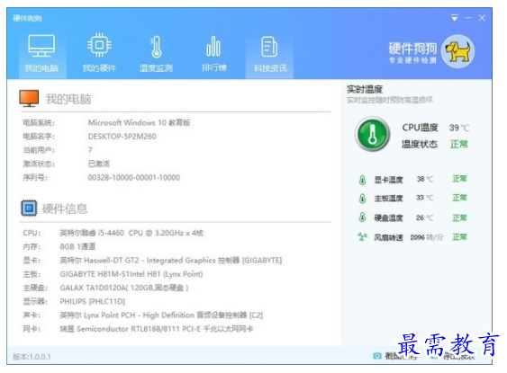Click the GALAX TA1D0120A hard disk line
Image resolution: width=507 pixels, height=373 pixels.
point(124,288)
